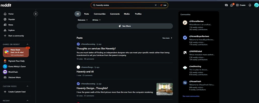Open post Thoughts on services like Havenly?

(96, 48)
